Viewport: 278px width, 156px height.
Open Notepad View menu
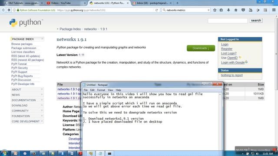click(x=110, y=90)
